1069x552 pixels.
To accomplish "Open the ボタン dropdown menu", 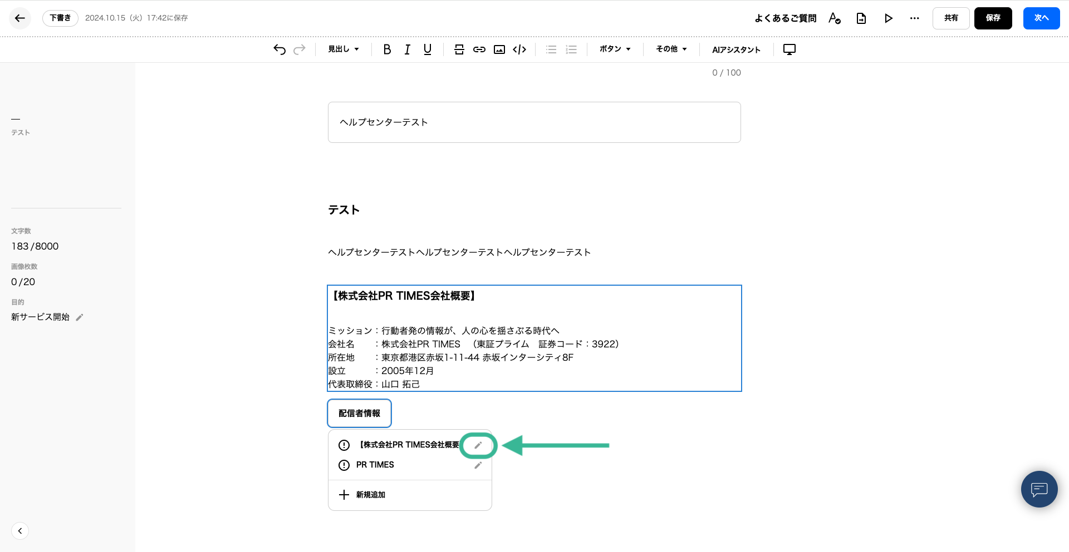I will (x=615, y=49).
